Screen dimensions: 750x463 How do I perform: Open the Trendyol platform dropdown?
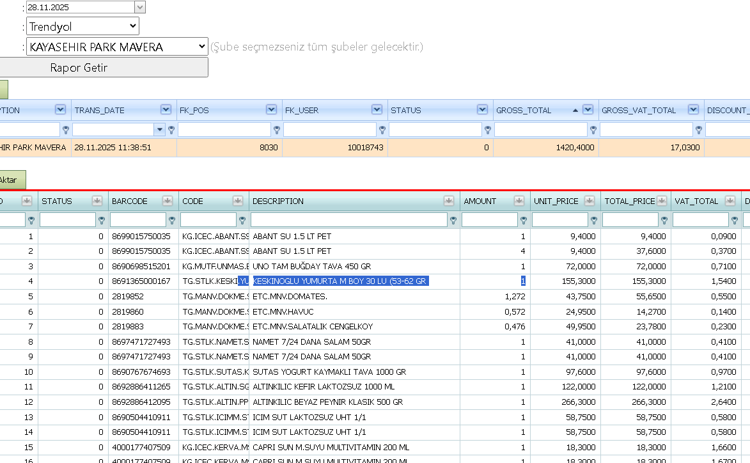point(82,26)
